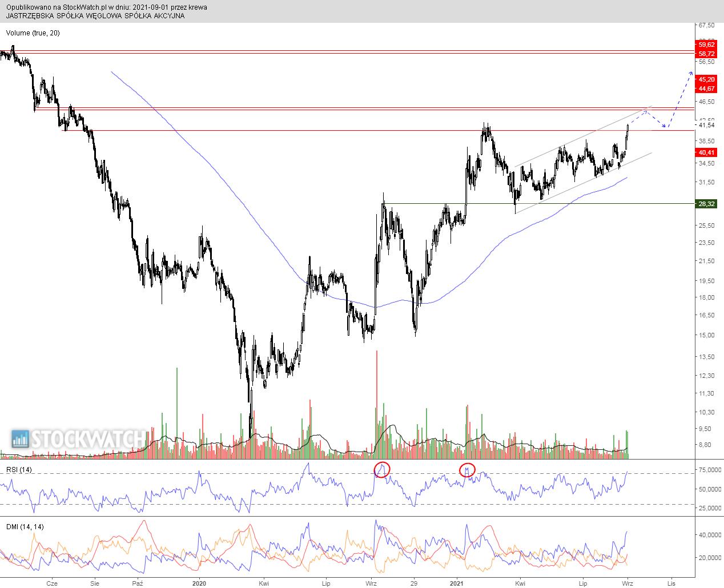Image resolution: width=724 pixels, height=588 pixels.
Task: Click the 2020 year label on time axis
Action: tap(199, 583)
